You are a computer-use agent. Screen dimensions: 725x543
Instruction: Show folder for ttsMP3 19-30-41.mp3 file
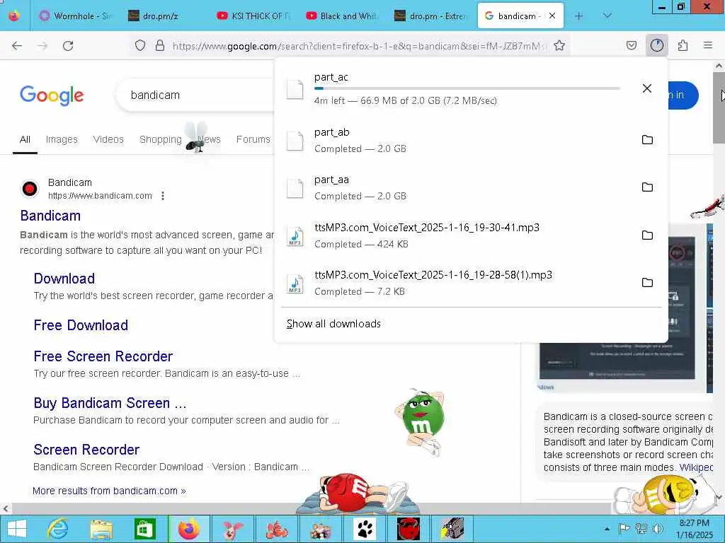[647, 235]
